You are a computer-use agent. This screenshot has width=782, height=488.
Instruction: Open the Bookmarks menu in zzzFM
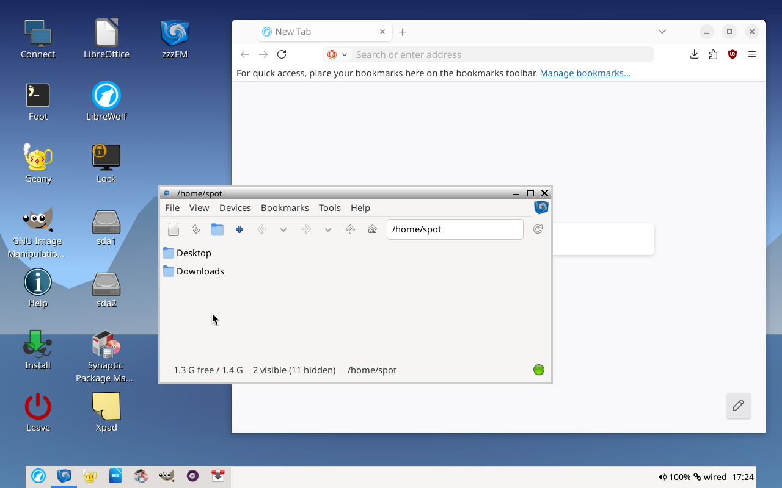coord(285,207)
